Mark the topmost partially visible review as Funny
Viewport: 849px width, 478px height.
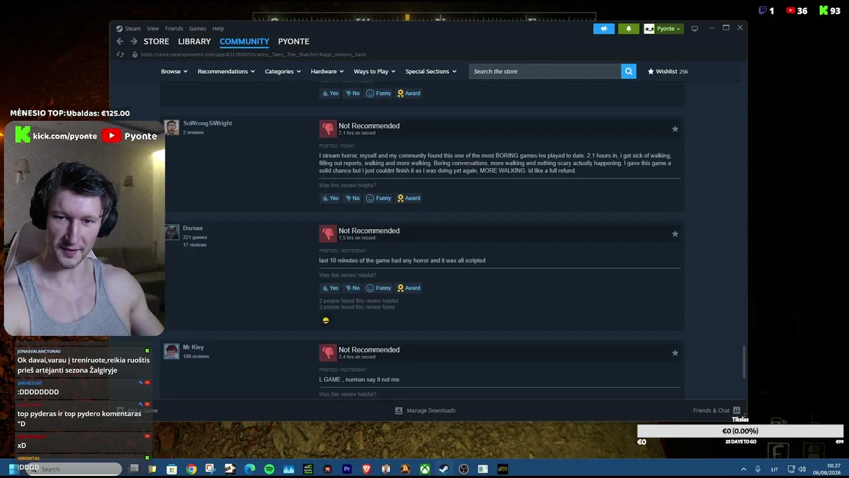(x=379, y=93)
